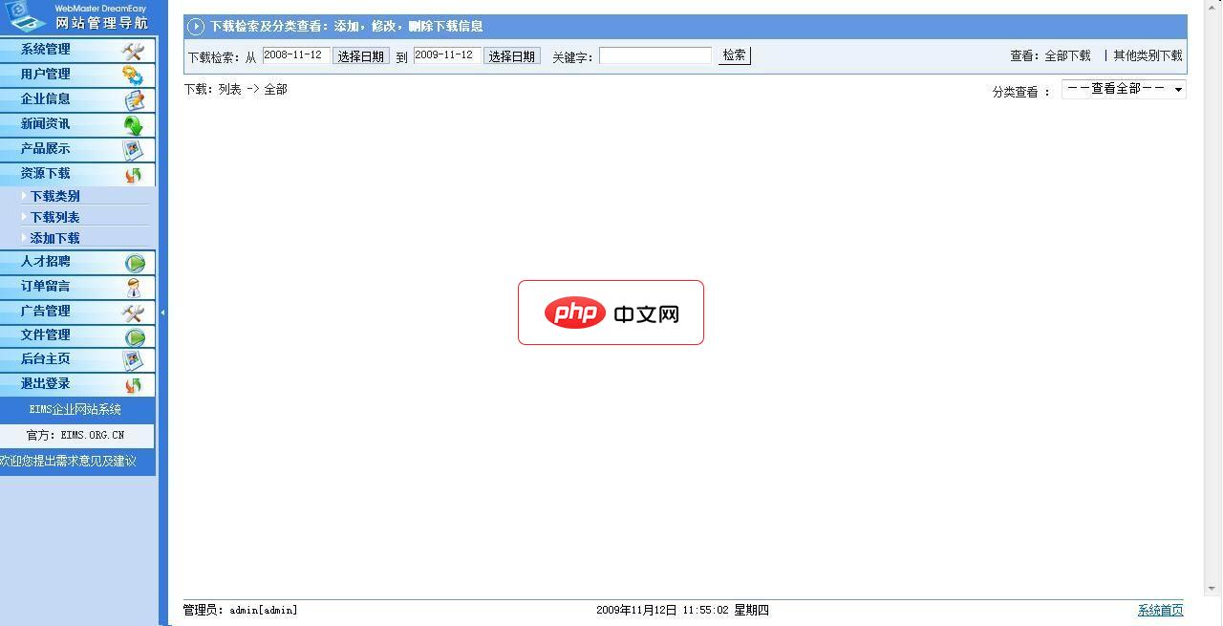This screenshot has width=1223, height=626.
Task: Open the 查看全部 category dropdown
Action: tap(1124, 89)
